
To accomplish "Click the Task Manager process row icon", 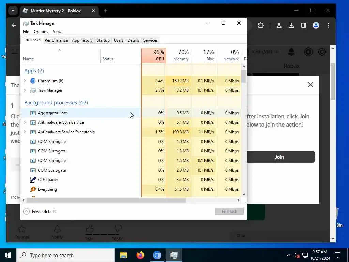I will pos(33,90).
